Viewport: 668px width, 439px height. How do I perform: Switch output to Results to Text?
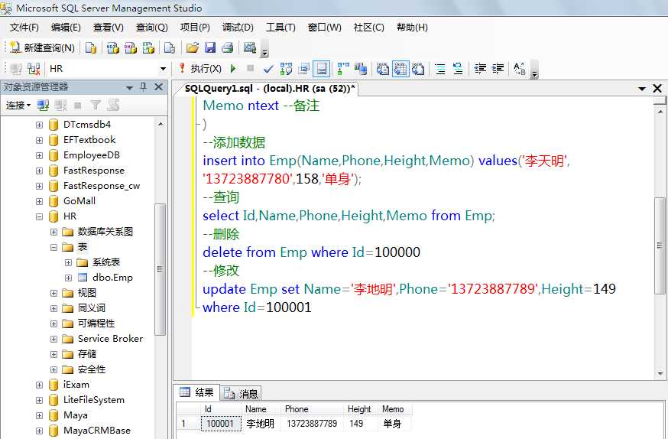click(383, 69)
